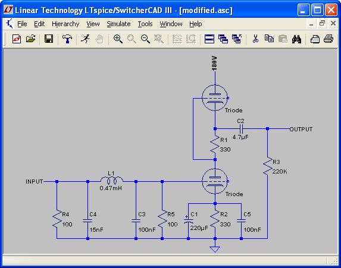Open Find with the binoculars icon
This screenshot has width=341, height=268.
click(296, 39)
